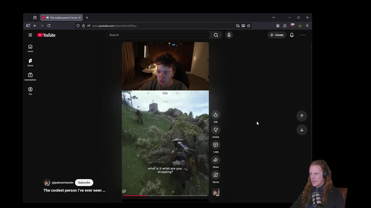The height and width of the screenshot is (208, 371).
Task: Select the 'The coolest person I've eve' tab
Action: [61, 18]
